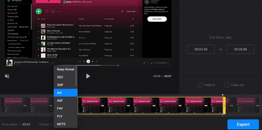Click the track 1 album art thumbnail
This screenshot has width=262, height=130.
pos(43,26)
